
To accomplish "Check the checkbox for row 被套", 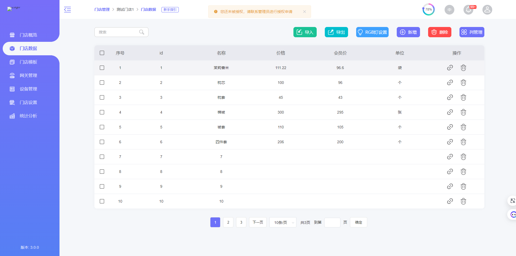I will tap(102, 127).
